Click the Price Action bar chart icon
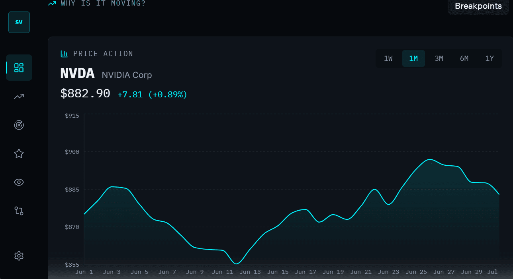The width and height of the screenshot is (513, 279). 64,54
